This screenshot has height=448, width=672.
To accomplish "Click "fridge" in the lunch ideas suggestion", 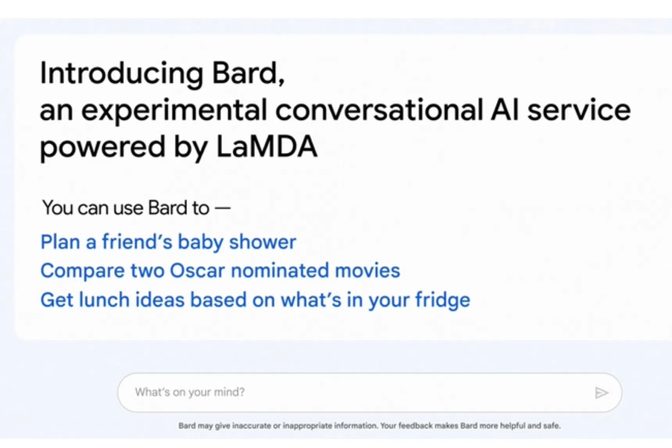I will click(442, 300).
